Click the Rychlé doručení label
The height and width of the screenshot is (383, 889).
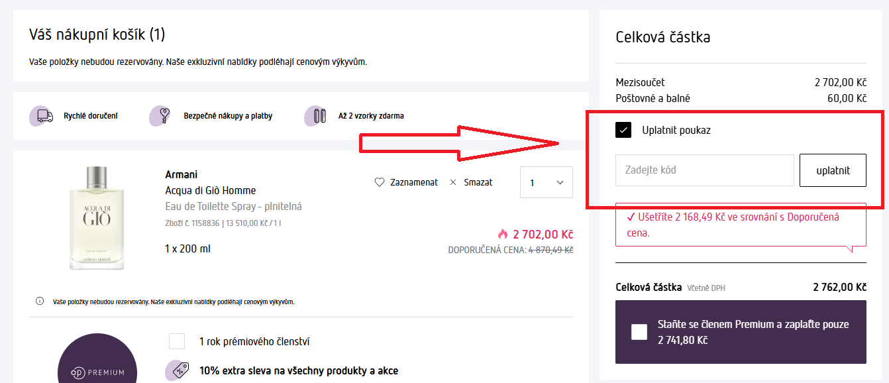91,116
